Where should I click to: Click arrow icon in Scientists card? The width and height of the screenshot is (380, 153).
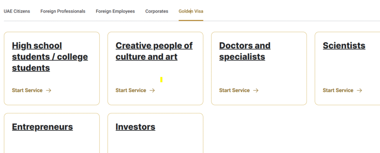click(359, 90)
